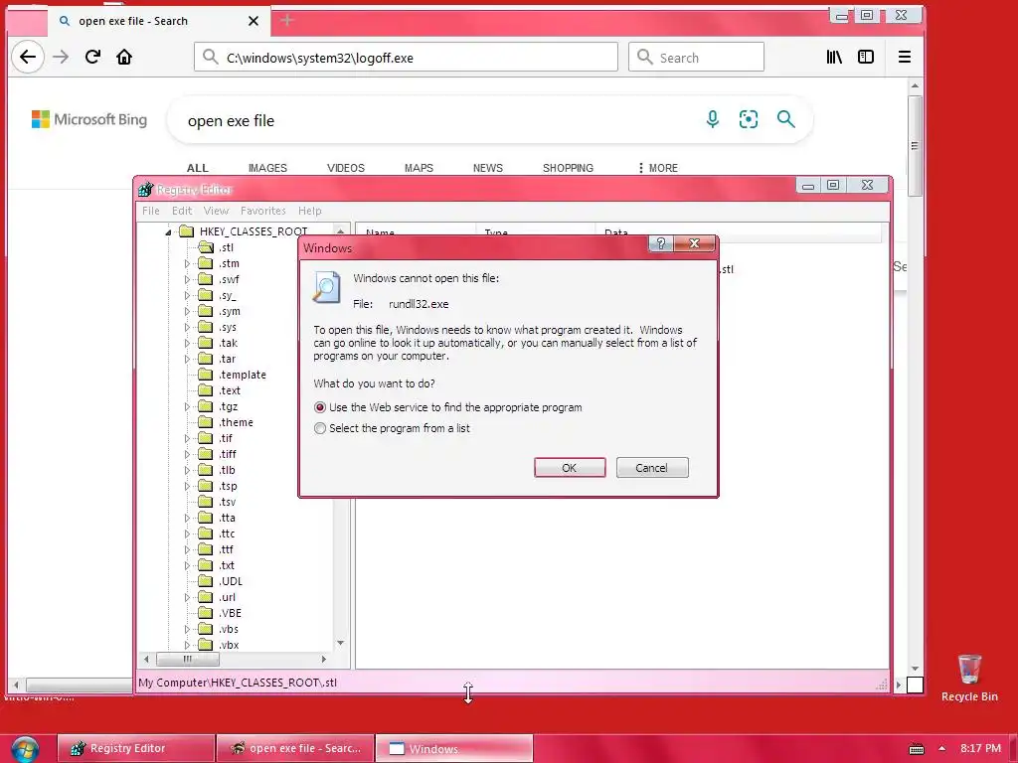This screenshot has width=1018, height=763.
Task: Click the .template folder icon in tree
Action: pyautogui.click(x=205, y=375)
